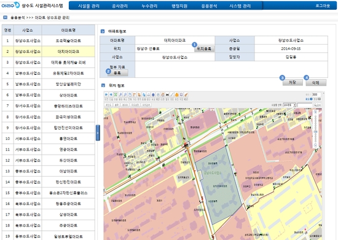
Task: Click the zoom slider up arrow button
Action: pyautogui.click(x=315, y=112)
